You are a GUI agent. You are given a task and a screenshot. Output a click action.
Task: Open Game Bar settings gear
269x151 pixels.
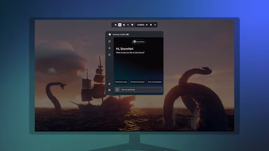[x=155, y=25]
